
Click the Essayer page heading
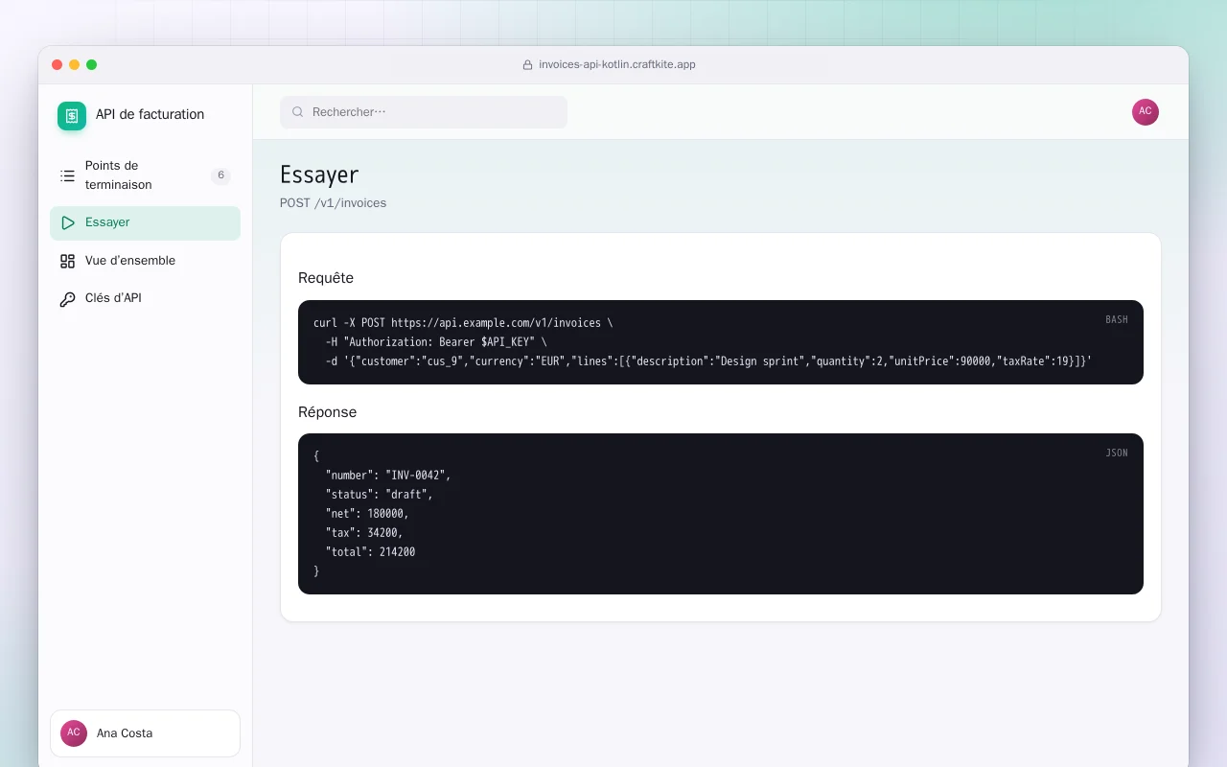click(x=319, y=174)
